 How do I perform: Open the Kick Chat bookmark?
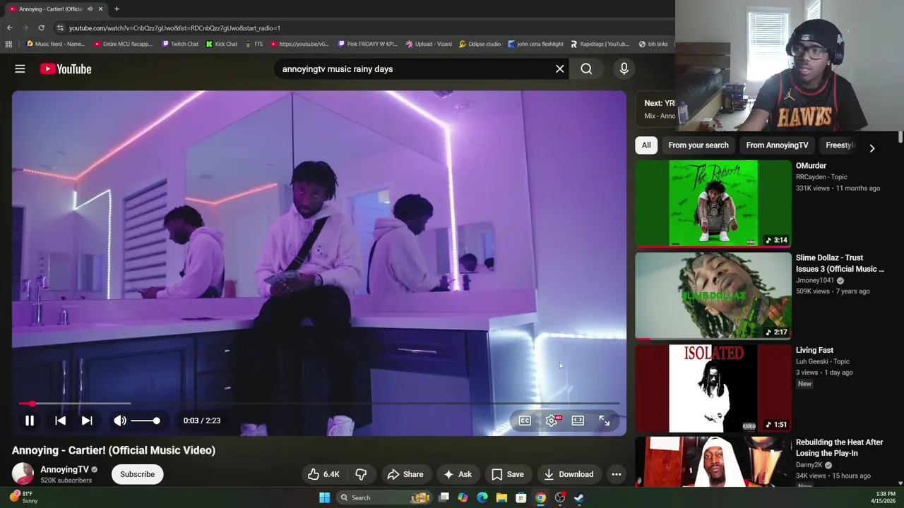[222, 44]
